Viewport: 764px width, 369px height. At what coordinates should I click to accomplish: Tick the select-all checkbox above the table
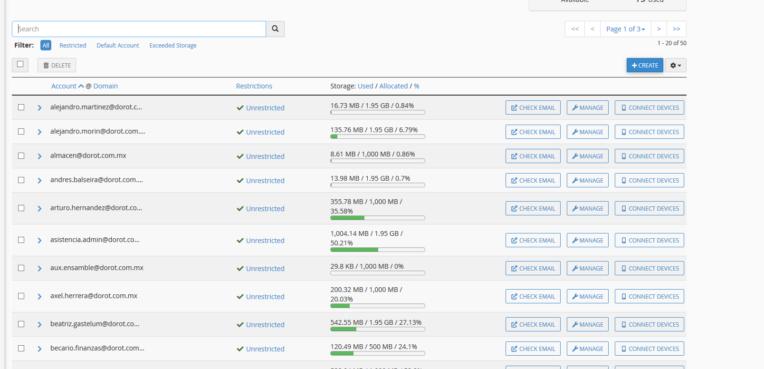pos(20,64)
